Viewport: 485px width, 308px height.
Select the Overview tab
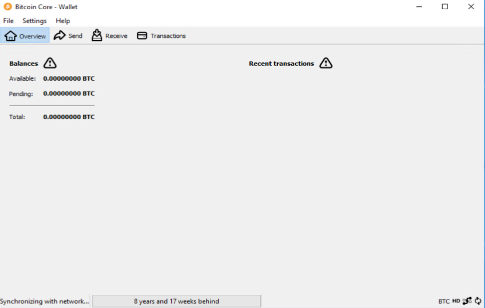click(25, 35)
